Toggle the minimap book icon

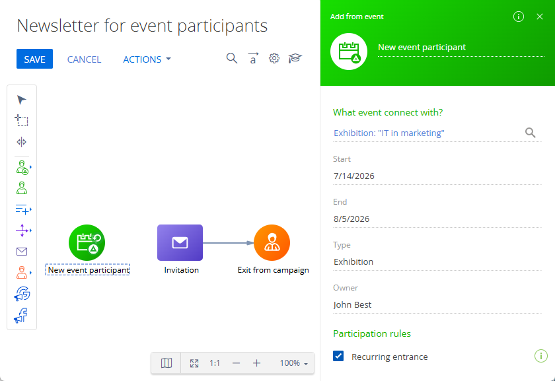166,363
